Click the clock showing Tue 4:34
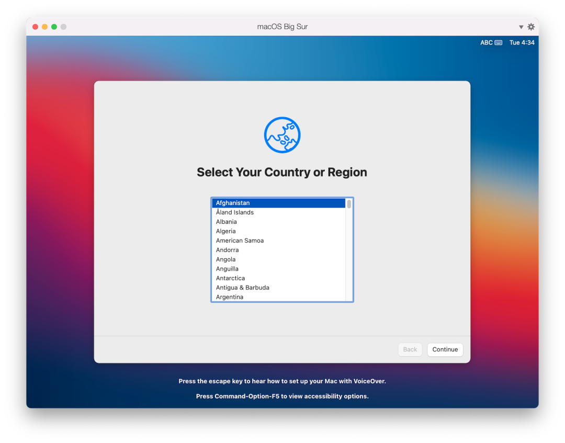565x443 pixels. (522, 43)
